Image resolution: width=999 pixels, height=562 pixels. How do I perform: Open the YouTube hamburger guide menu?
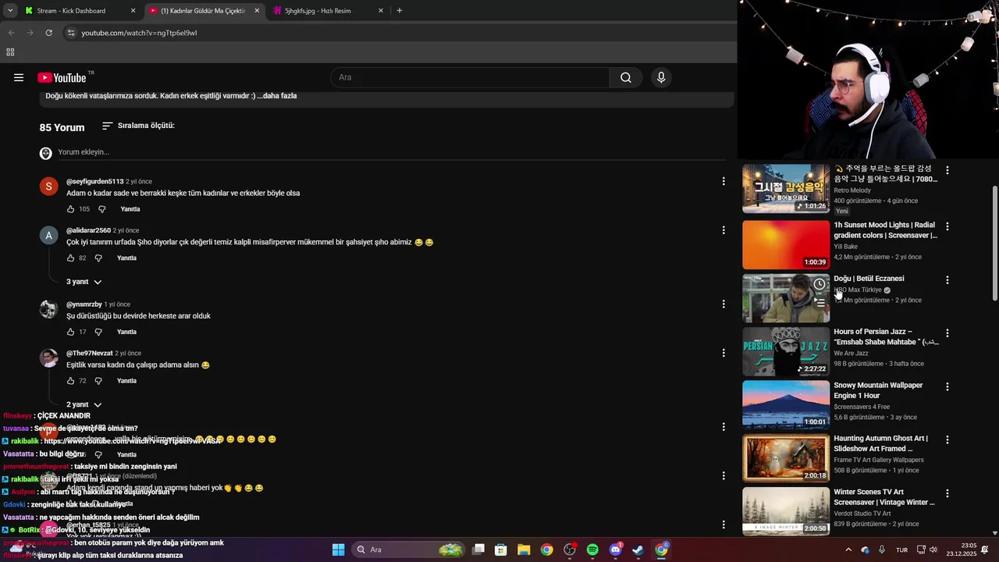[x=19, y=77]
